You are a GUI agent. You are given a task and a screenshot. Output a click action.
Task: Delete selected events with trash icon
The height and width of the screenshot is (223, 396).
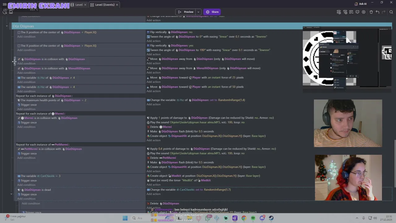371,12
